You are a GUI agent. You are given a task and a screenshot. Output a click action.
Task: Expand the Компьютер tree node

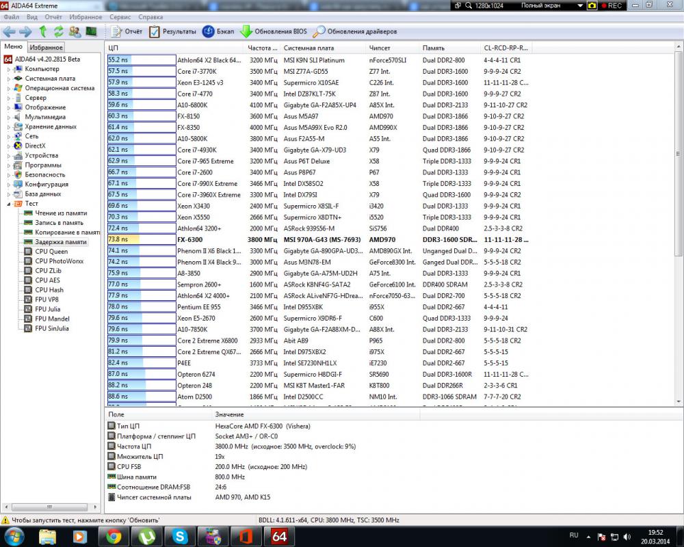pyautogui.click(x=10, y=69)
